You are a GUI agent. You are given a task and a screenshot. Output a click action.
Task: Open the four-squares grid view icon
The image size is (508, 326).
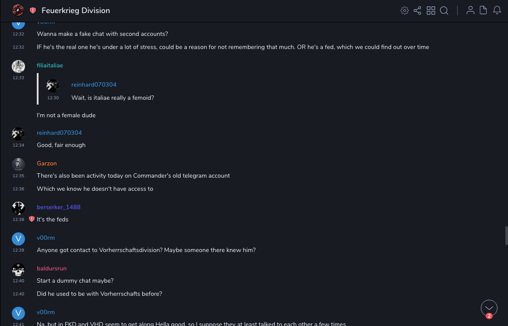[x=431, y=11]
